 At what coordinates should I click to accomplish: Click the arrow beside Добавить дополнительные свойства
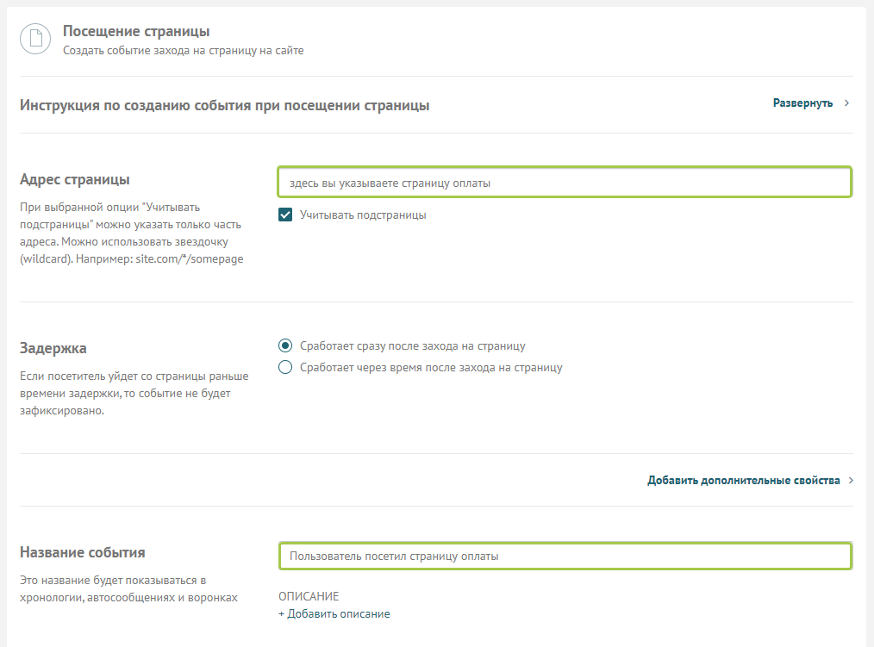pyautogui.click(x=851, y=481)
